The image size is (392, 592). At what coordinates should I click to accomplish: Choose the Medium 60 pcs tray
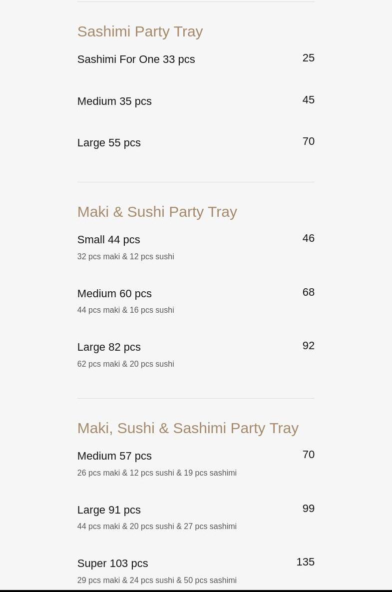(114, 294)
